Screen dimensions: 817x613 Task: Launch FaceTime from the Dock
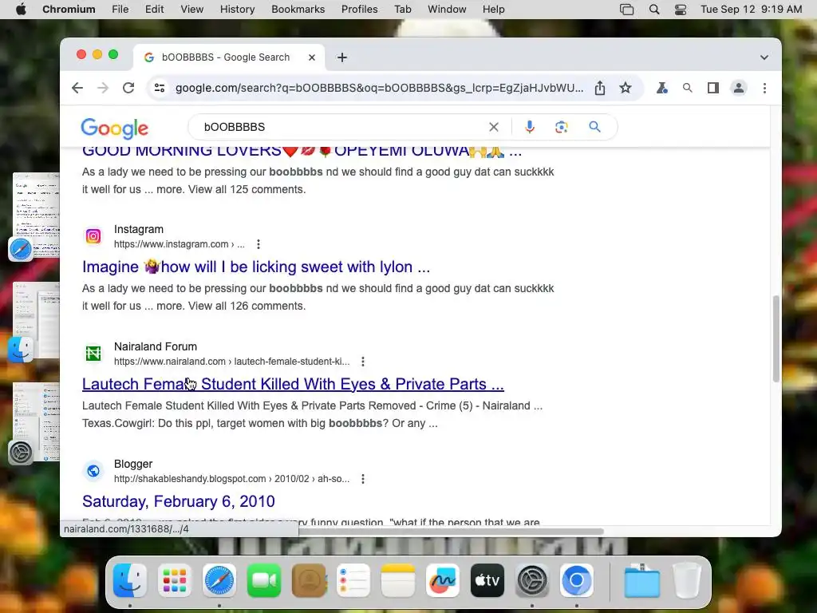(264, 580)
